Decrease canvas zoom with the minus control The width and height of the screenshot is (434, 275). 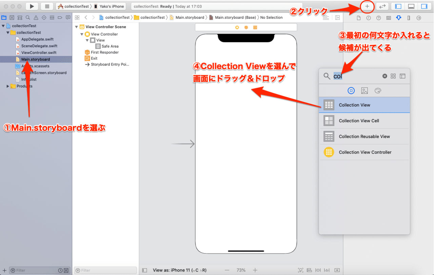(226, 270)
